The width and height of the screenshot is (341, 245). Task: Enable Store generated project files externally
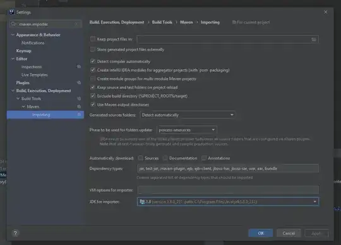point(93,49)
